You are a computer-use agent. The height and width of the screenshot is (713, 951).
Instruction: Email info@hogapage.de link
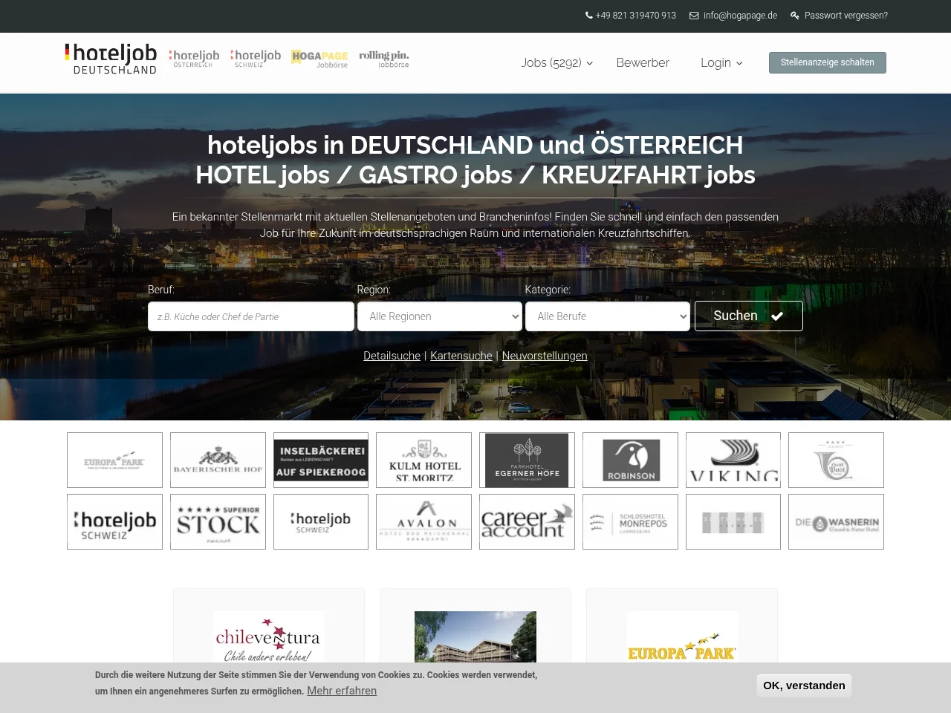[733, 16]
